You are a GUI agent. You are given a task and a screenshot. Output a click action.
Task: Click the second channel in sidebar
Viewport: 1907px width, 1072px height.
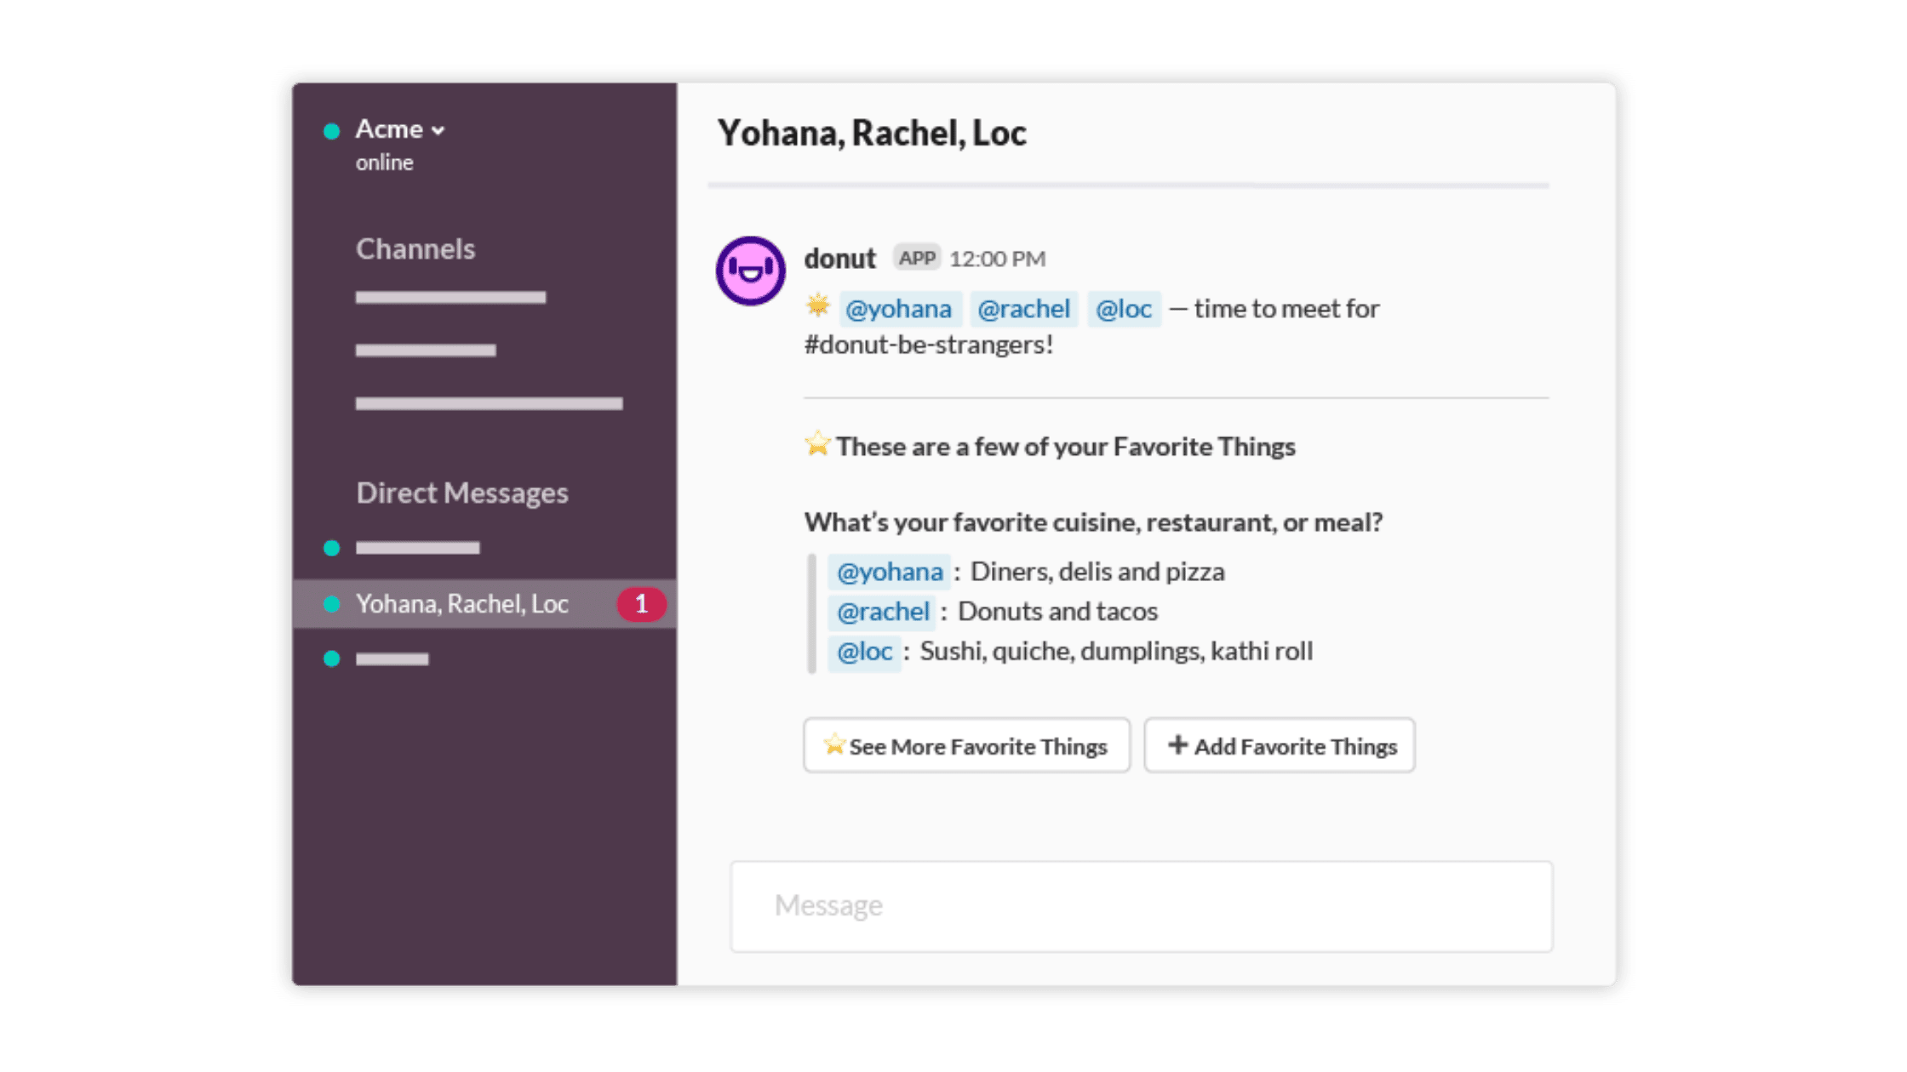(427, 351)
